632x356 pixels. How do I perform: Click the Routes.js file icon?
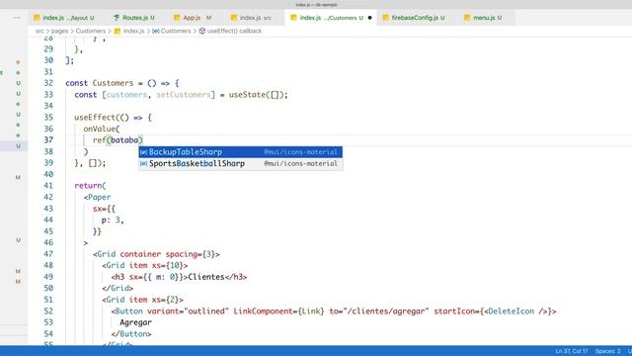tap(117, 18)
